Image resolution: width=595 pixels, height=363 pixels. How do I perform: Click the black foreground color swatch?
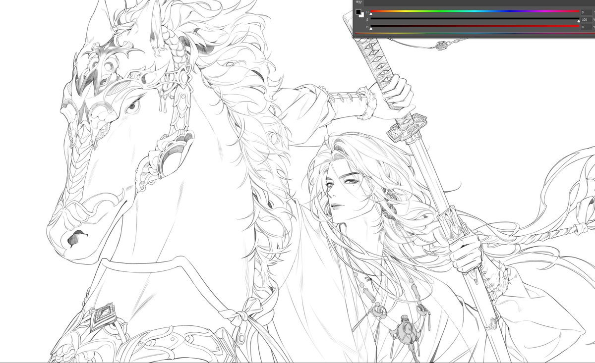[x=358, y=12]
